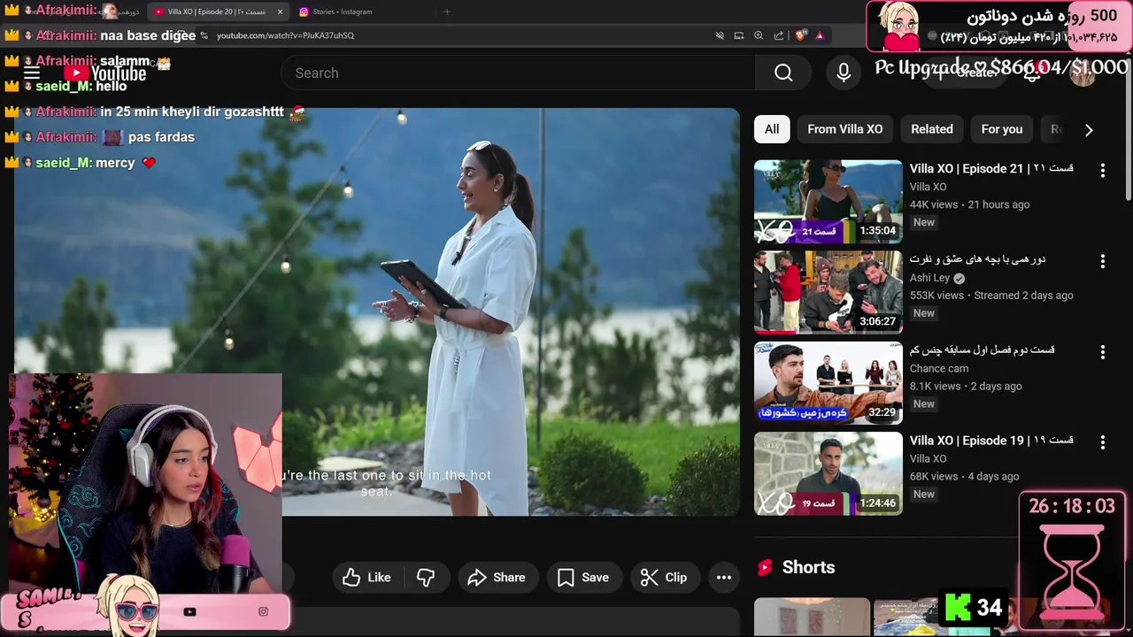Click the cast screen address bar icon
Image resolution: width=1133 pixels, height=637 pixels.
click(x=739, y=35)
